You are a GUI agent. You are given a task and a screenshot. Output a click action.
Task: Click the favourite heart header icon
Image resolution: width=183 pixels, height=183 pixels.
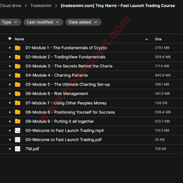click(10, 39)
